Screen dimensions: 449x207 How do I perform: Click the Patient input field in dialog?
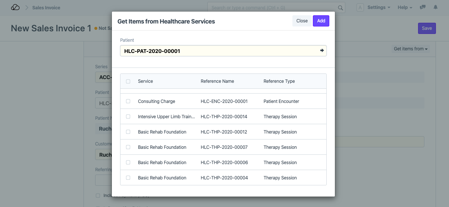click(220, 51)
